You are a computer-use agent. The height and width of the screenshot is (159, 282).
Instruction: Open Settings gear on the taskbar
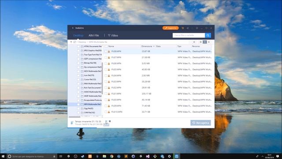click(169, 156)
